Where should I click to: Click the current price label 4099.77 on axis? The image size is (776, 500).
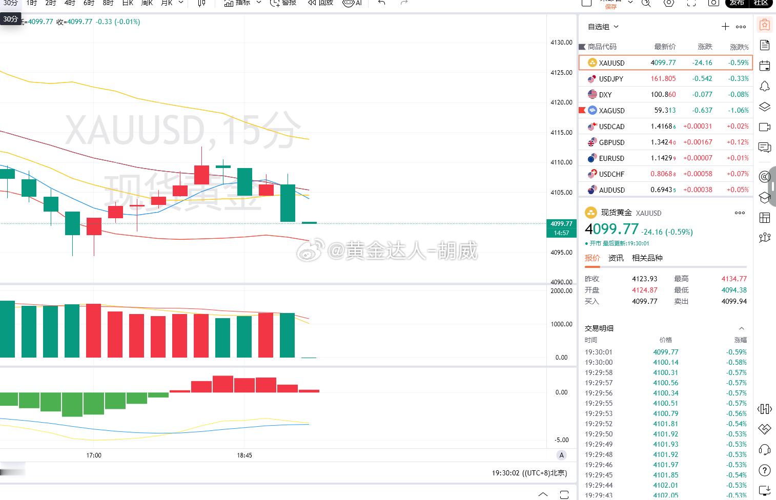pyautogui.click(x=562, y=224)
